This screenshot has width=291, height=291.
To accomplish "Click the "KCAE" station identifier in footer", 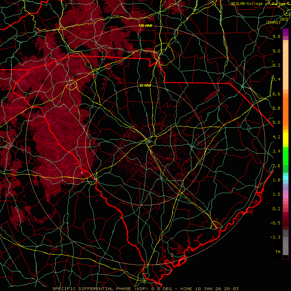I will coord(186,289).
